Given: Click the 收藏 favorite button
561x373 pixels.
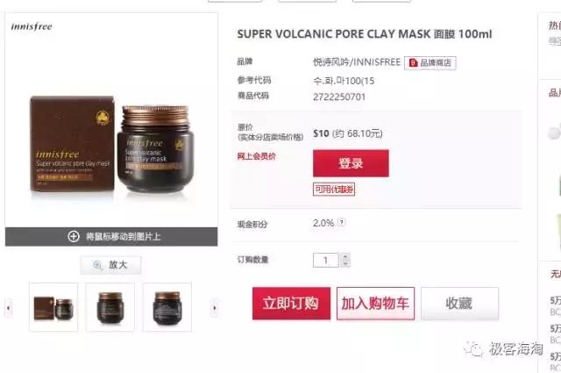Looking at the screenshot, I should click(x=459, y=303).
